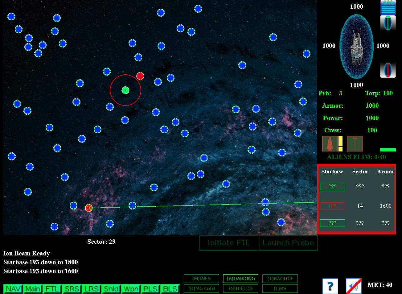This screenshot has width=402, height=294.
Task: Click the MET: 40 timer
Action: tap(380, 285)
